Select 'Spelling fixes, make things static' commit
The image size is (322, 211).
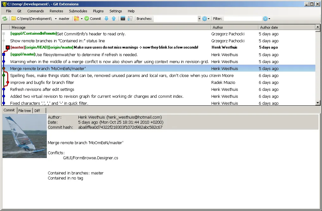pos(158,76)
